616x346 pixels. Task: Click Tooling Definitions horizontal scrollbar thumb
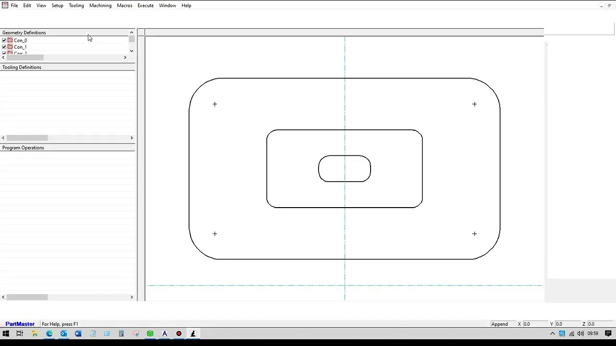click(27, 138)
